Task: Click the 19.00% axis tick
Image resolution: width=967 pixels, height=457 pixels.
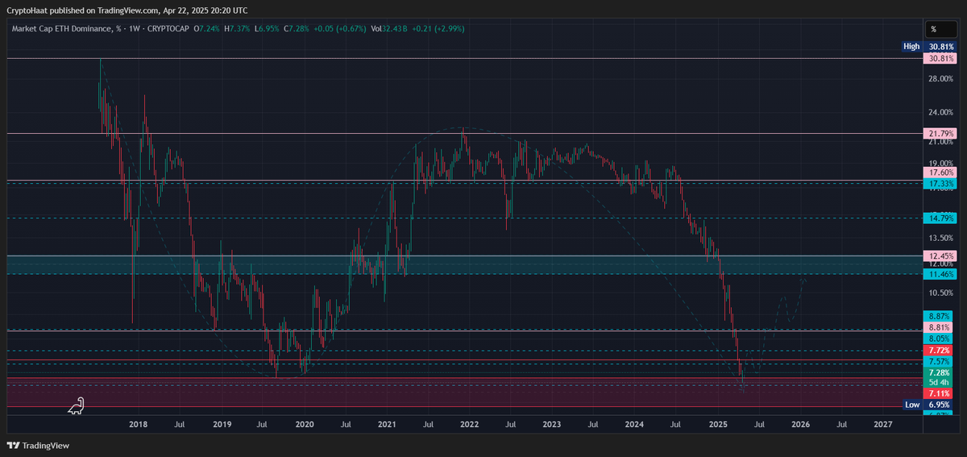Action: point(940,164)
